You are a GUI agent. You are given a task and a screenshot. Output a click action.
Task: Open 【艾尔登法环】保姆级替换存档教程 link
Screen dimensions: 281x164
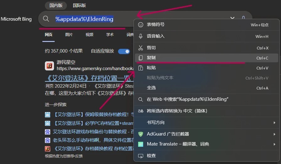(93, 115)
